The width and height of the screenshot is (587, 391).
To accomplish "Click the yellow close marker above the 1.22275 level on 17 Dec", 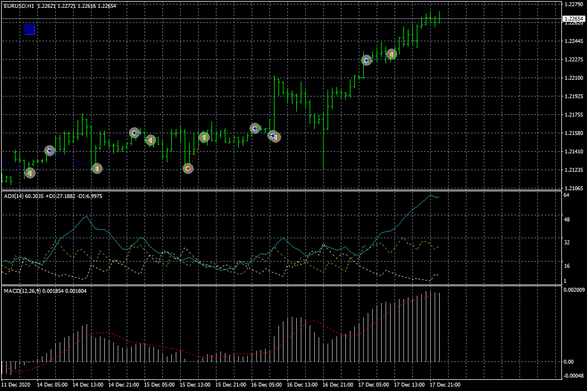I will (391, 54).
